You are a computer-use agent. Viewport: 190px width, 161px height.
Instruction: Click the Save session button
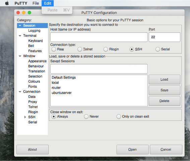point(165,90)
